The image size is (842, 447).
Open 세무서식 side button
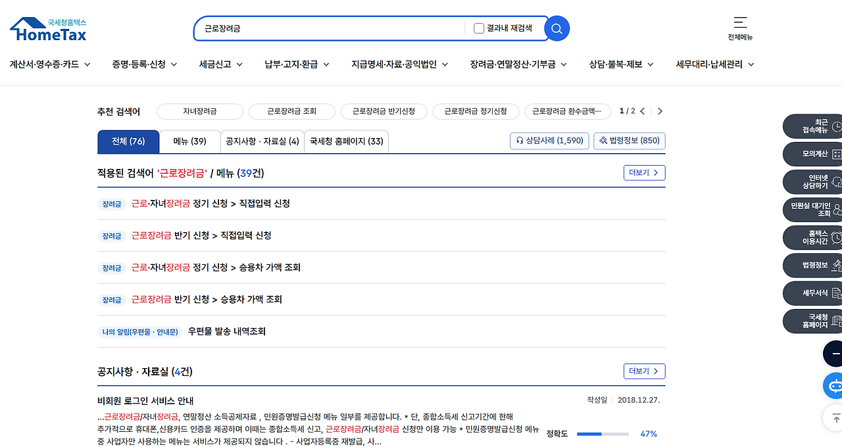[x=812, y=293]
